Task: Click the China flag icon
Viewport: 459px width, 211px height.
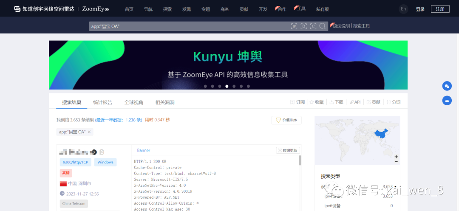Action: 63,183
